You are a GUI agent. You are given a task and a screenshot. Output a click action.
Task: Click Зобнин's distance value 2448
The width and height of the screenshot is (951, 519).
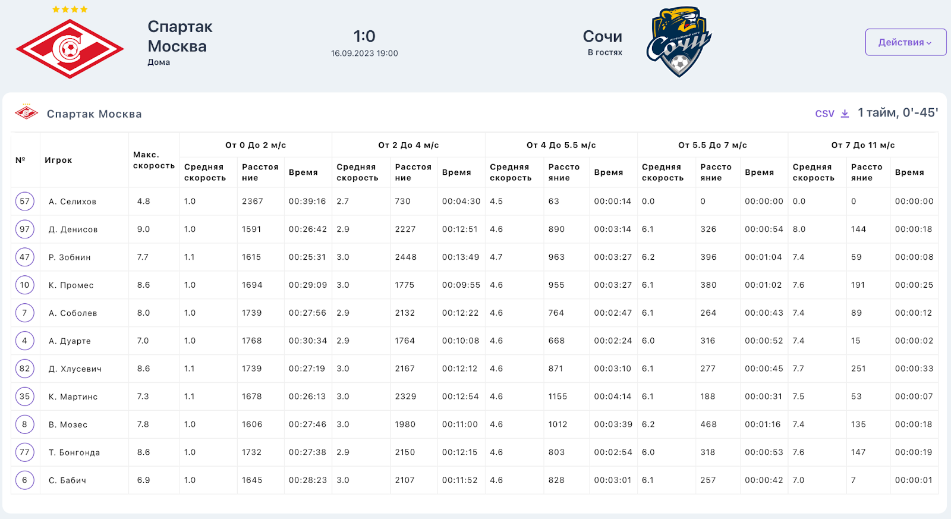(406, 257)
